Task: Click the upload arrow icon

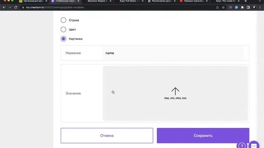Action: [x=175, y=91]
